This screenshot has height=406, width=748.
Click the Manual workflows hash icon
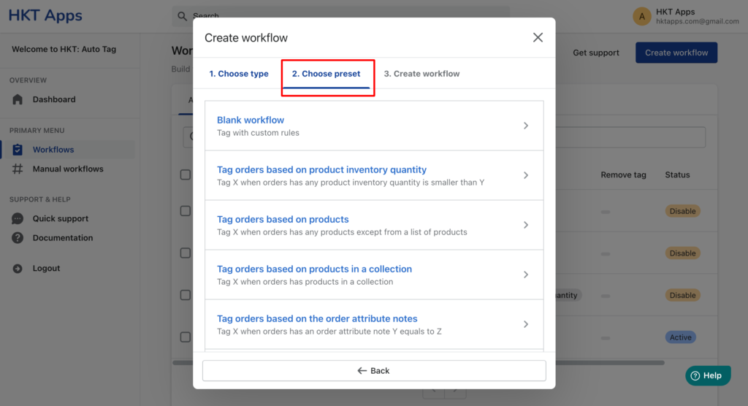click(18, 169)
